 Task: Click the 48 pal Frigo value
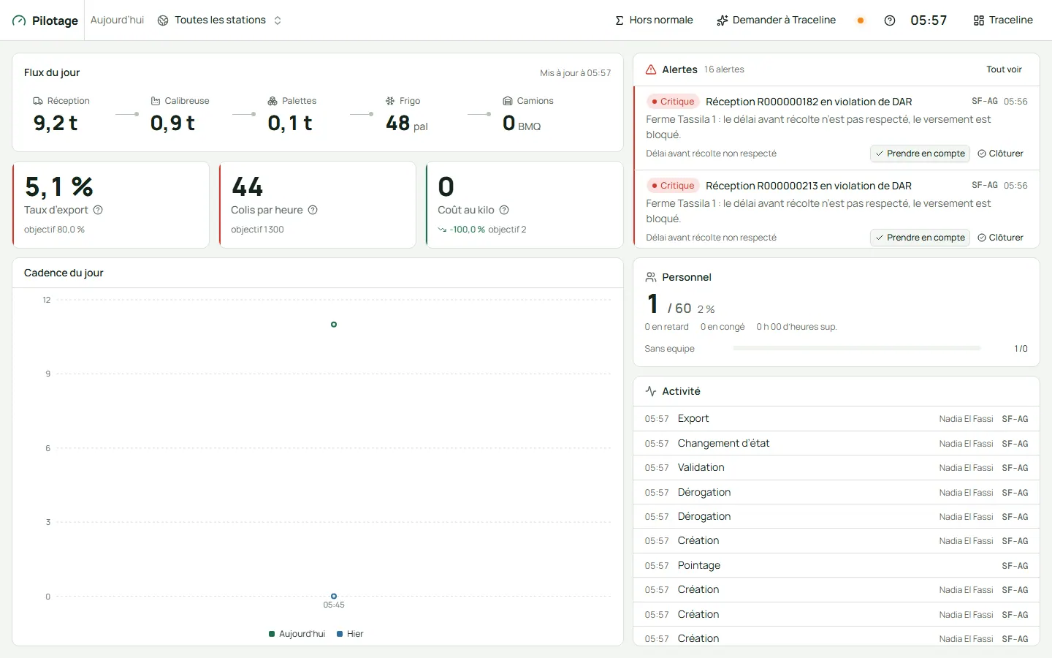pyautogui.click(x=407, y=124)
